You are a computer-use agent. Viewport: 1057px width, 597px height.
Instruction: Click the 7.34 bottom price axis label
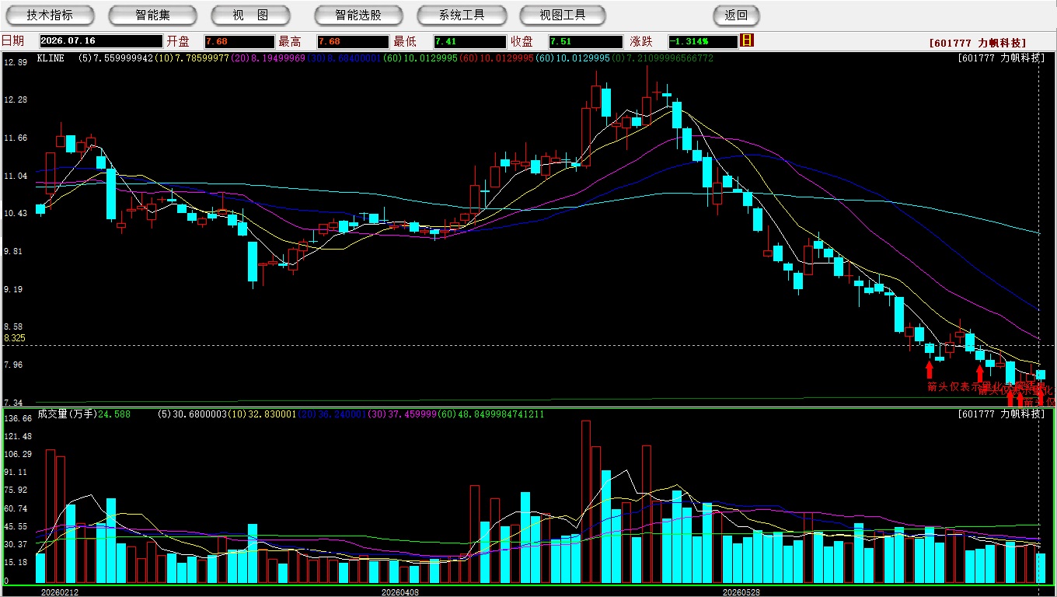coord(14,403)
